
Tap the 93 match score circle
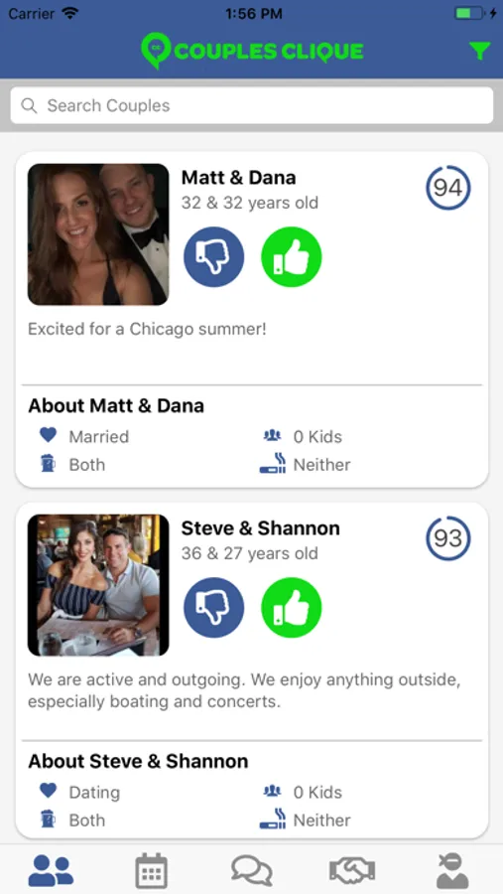[x=448, y=538]
